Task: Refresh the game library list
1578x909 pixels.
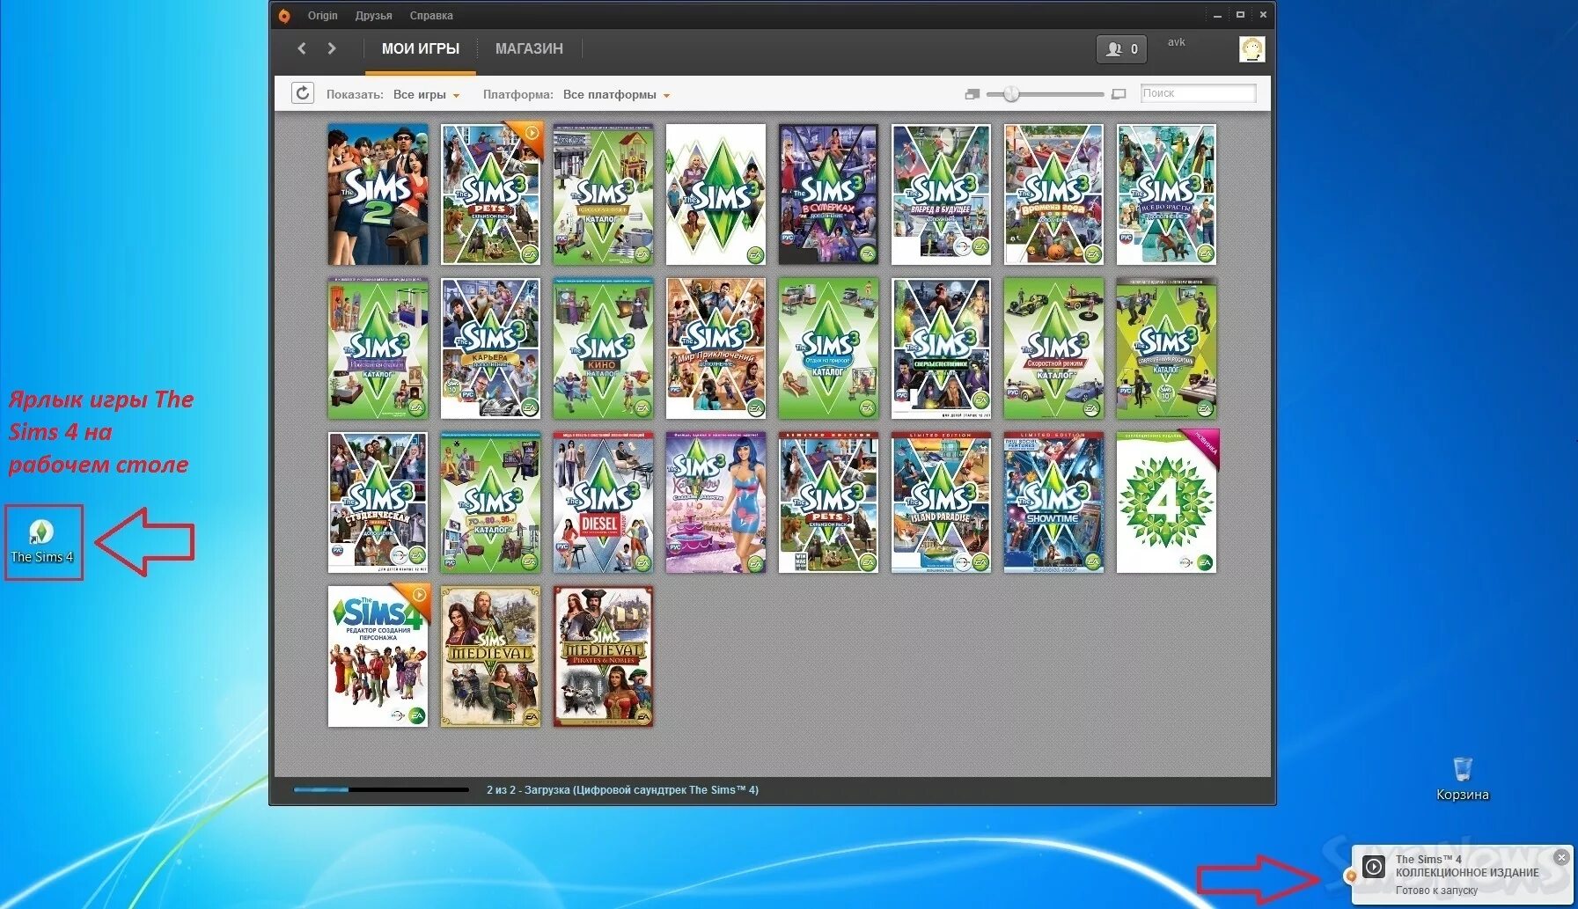Action: coord(303,93)
